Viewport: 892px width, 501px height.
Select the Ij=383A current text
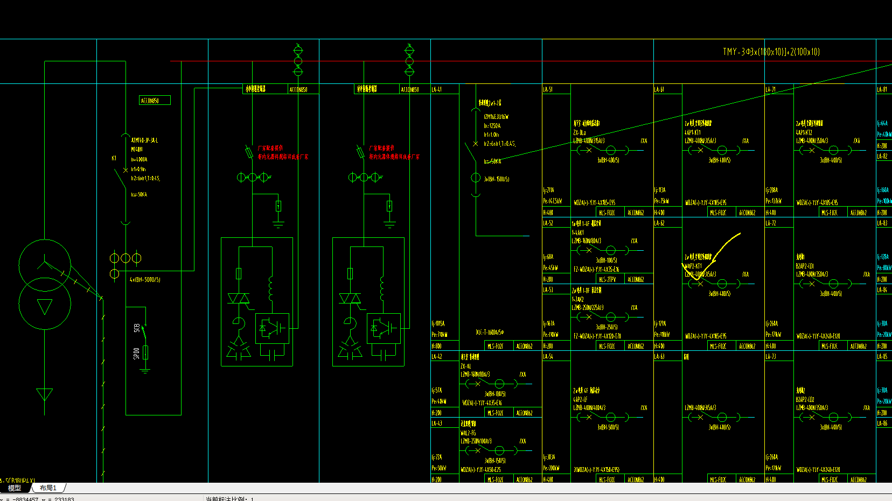point(549,457)
